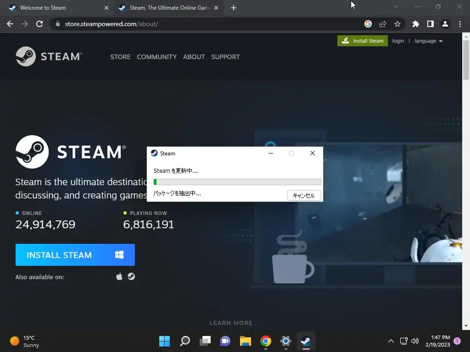Click the page vertical scrollbar thumb
This screenshot has width=470, height=352.
click(466, 60)
